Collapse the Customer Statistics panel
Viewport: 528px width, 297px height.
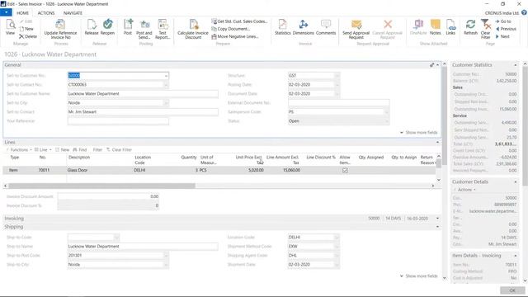[515, 65]
